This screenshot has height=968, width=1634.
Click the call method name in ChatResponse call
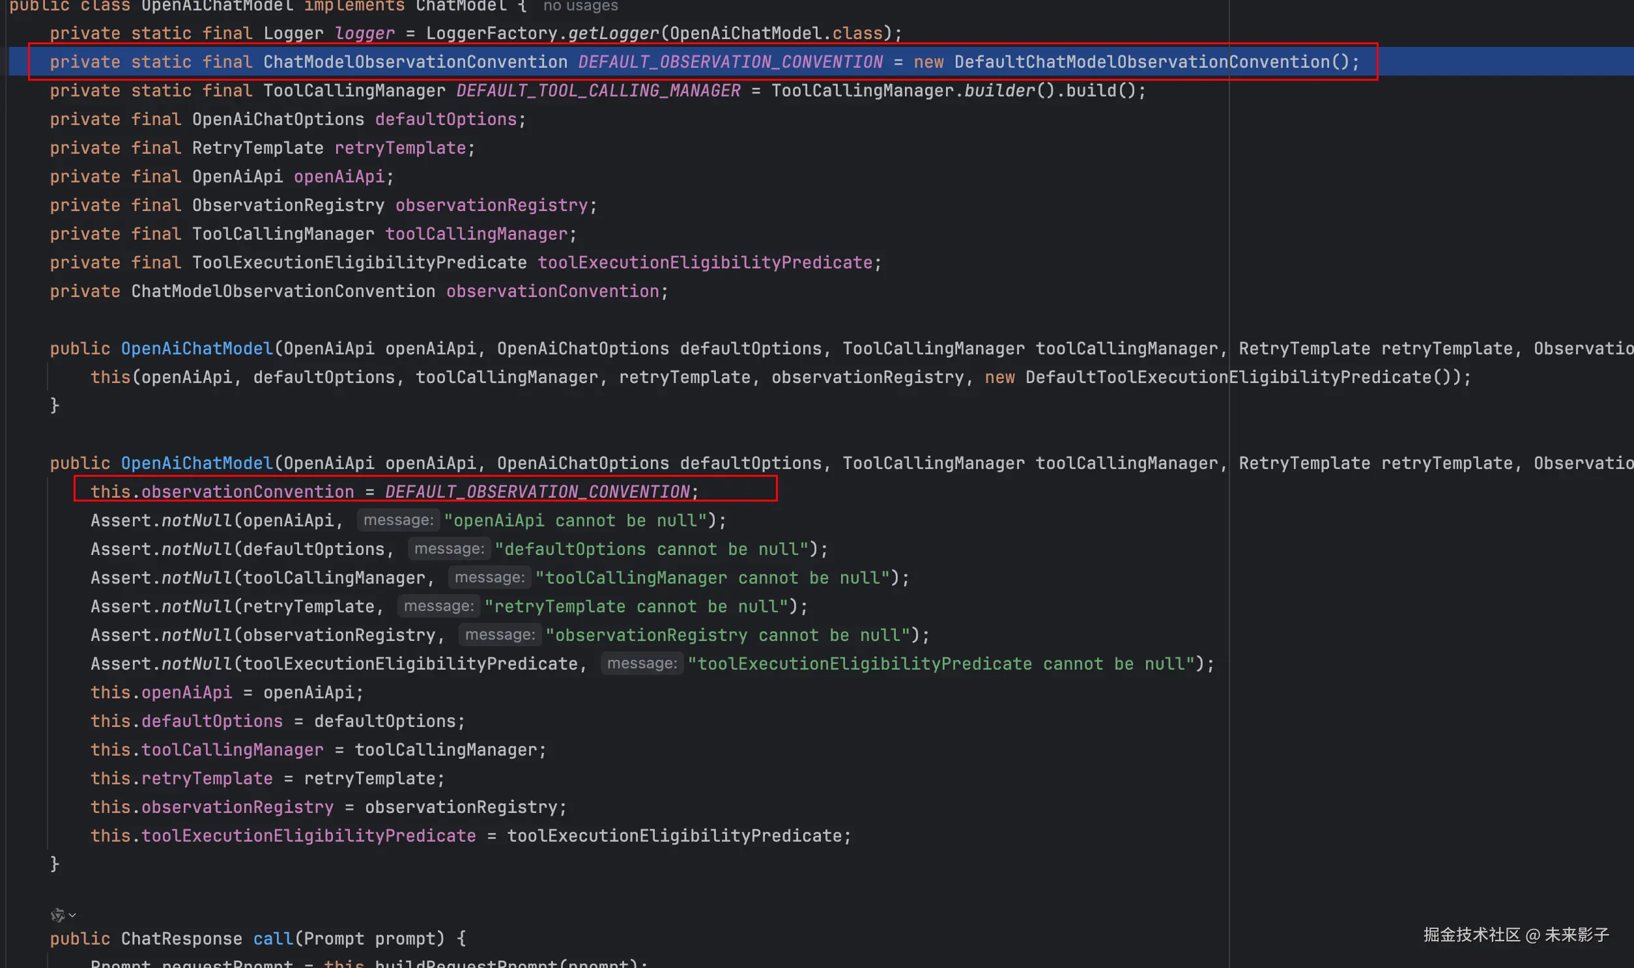(x=273, y=939)
